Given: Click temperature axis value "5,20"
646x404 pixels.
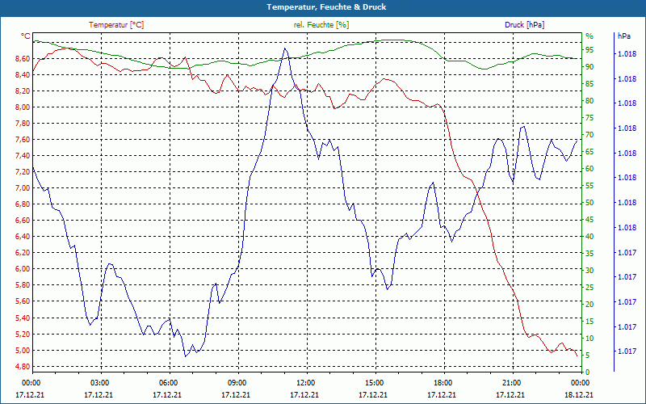Looking at the screenshot, I should pyautogui.click(x=23, y=335).
